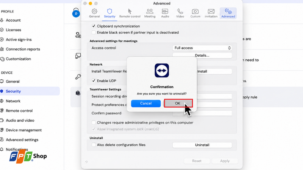The height and width of the screenshot is (170, 303).
Task: Click the Uninstall button
Action: [202, 145]
